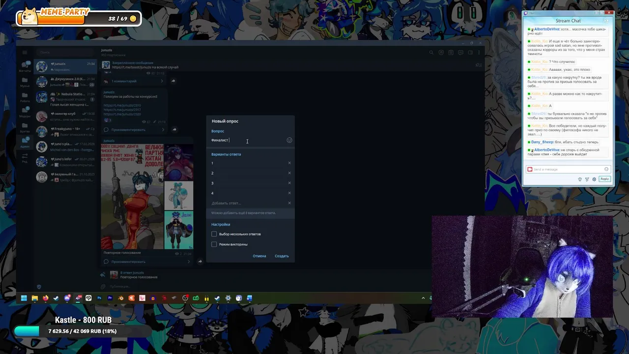Show hidden system tray icons
This screenshot has width=629, height=354.
(x=423, y=298)
